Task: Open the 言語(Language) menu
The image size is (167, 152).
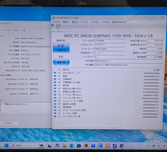Action: 119,22
